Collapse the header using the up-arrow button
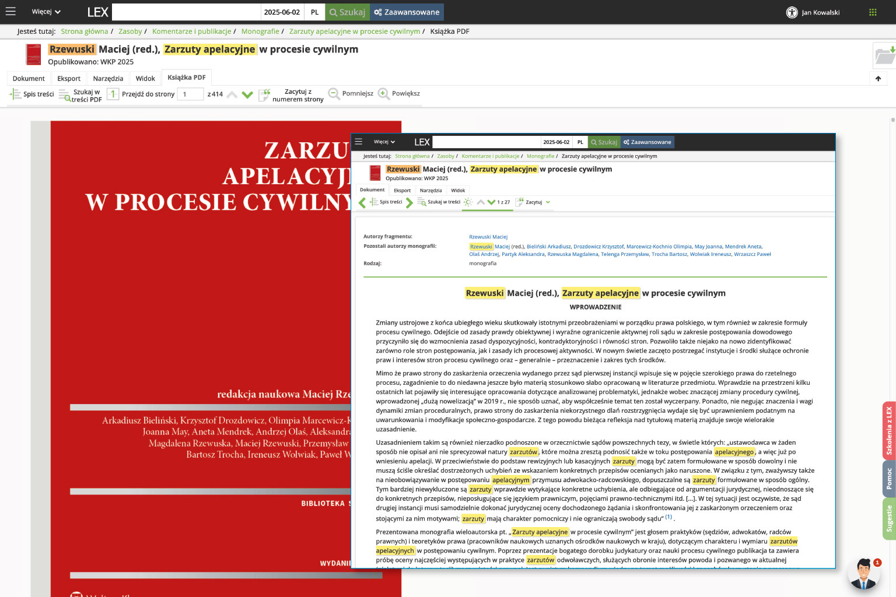The width and height of the screenshot is (896, 597). coord(878,79)
